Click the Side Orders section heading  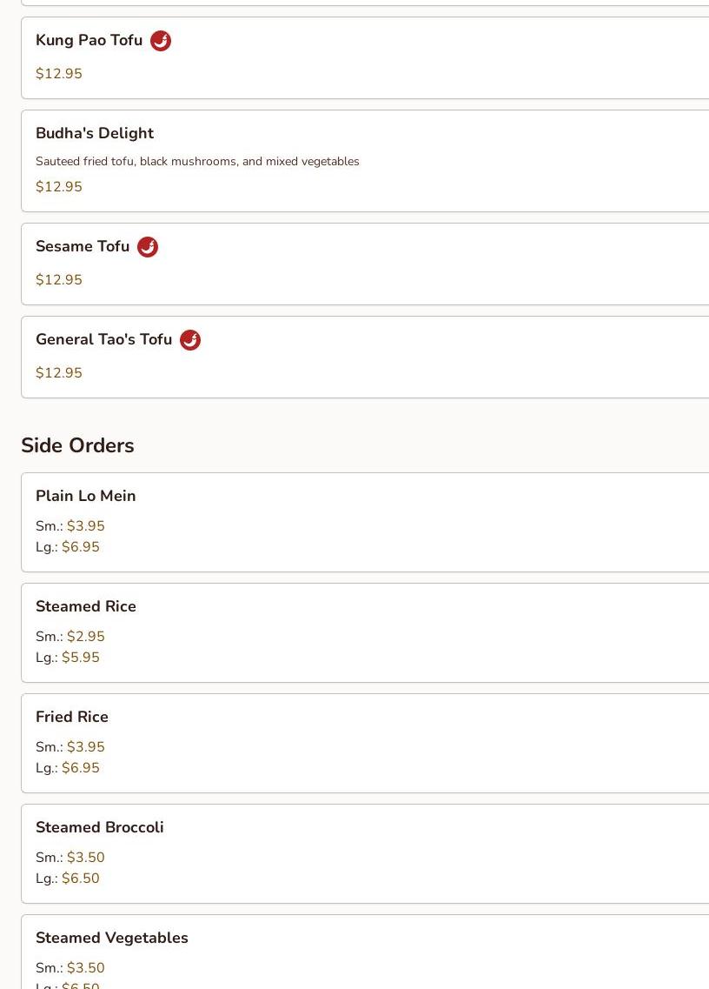pos(77,445)
